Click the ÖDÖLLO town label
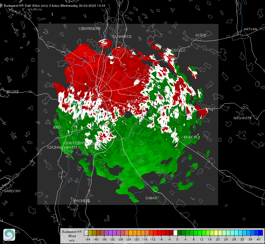This screenshot has height=244, width=265. pyautogui.click(x=178, y=50)
